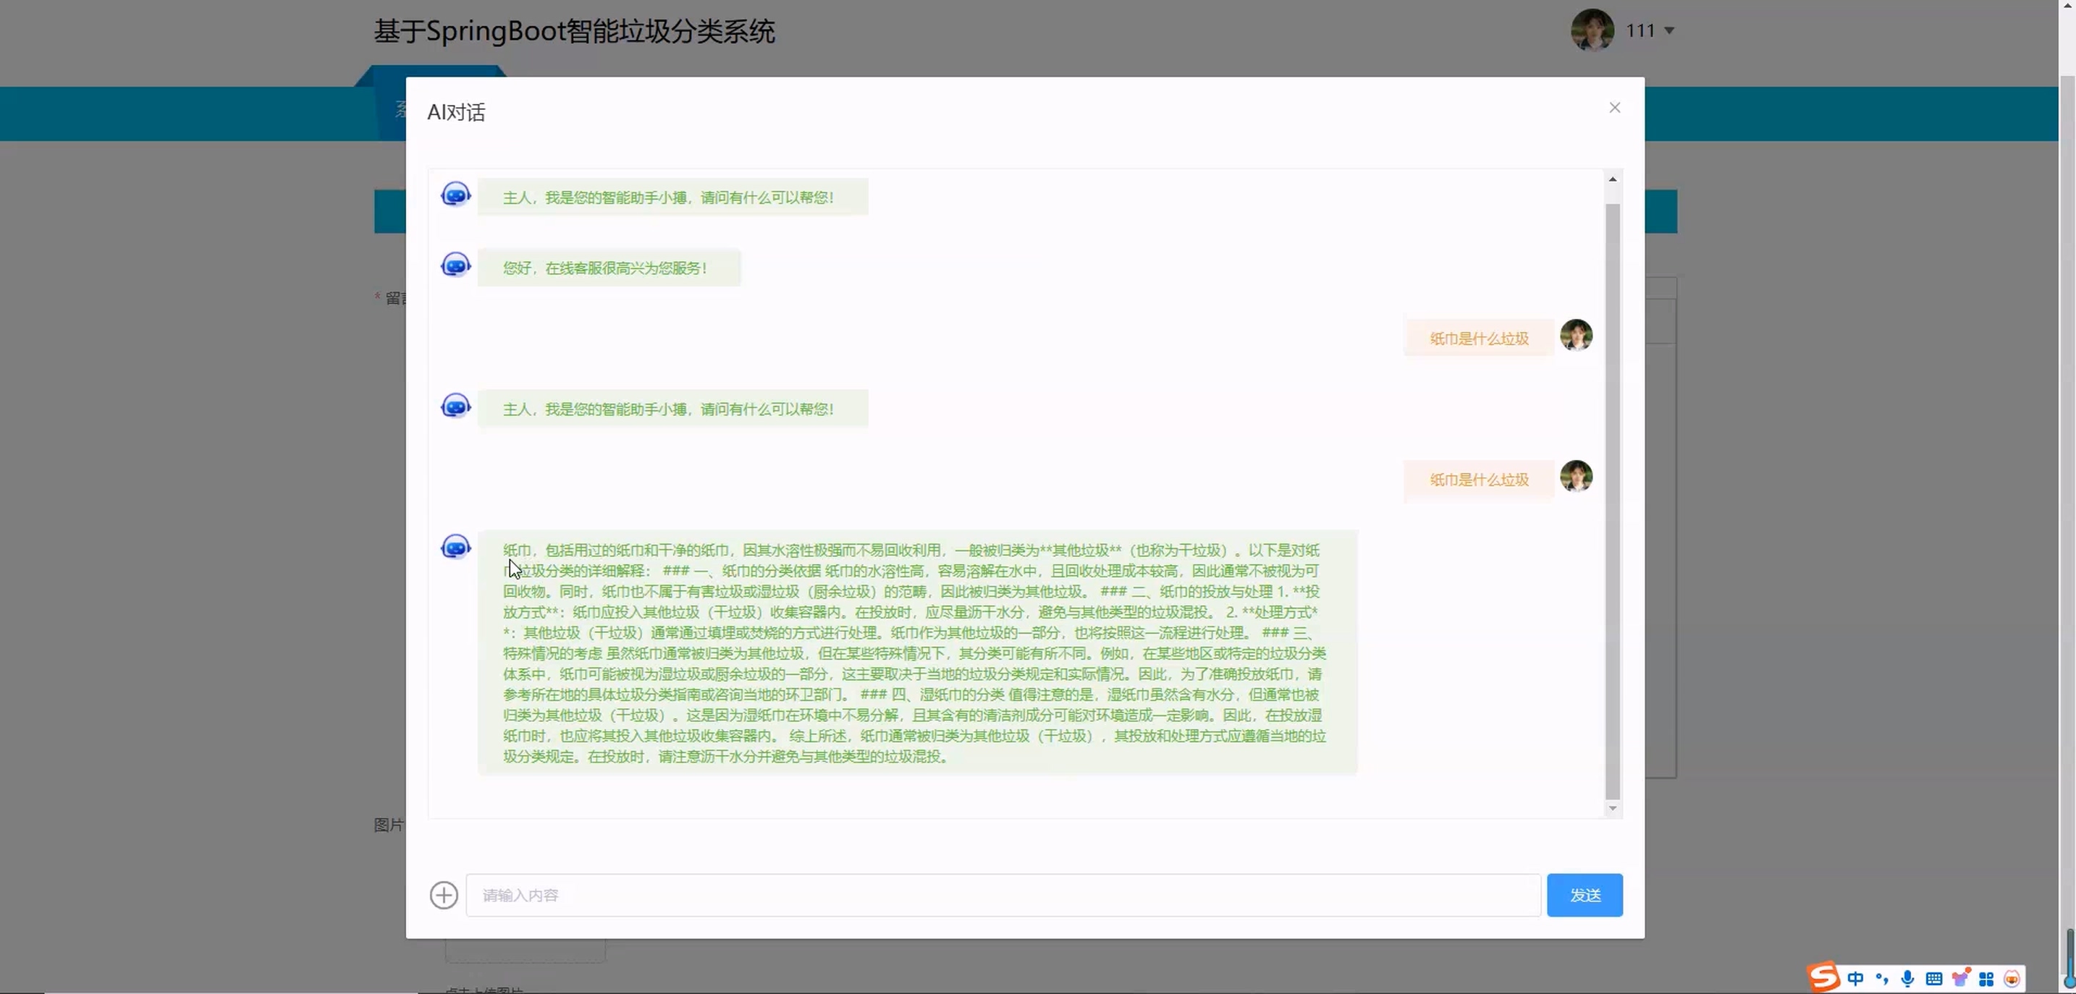Click the user avatar beside the first 纸巾是什么垃圾 message
This screenshot has height=994, width=2076.
click(1576, 335)
